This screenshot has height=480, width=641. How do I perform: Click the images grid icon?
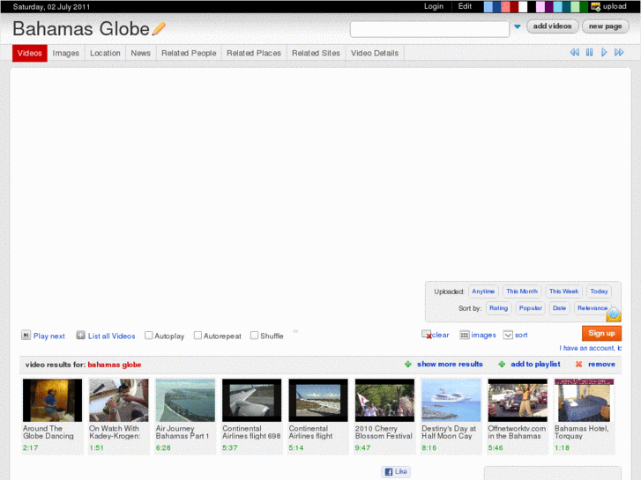click(x=464, y=335)
